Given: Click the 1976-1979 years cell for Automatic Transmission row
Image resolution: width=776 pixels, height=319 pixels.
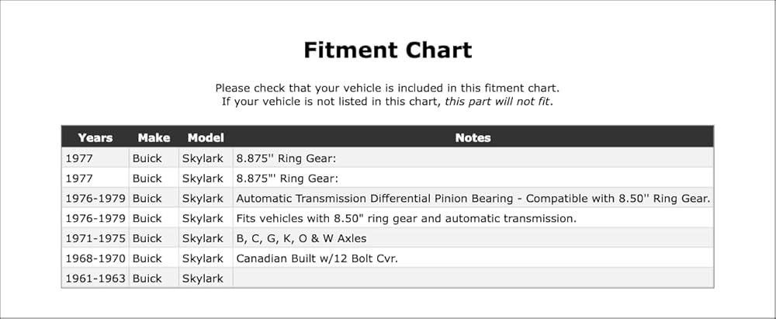Looking at the screenshot, I should (95, 198).
